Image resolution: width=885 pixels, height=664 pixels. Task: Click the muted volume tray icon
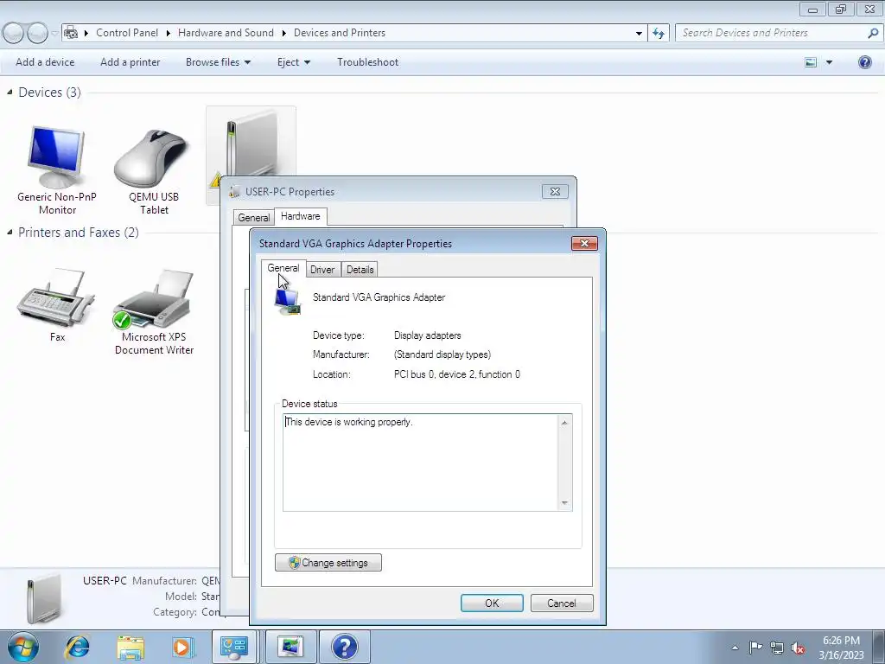pos(798,648)
